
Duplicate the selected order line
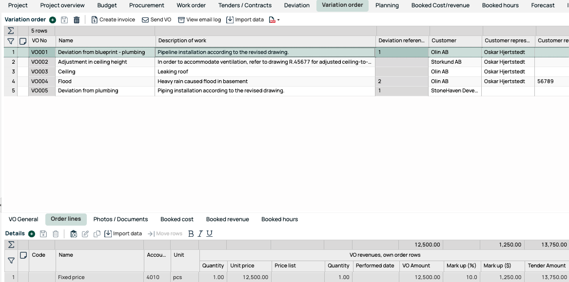click(97, 233)
